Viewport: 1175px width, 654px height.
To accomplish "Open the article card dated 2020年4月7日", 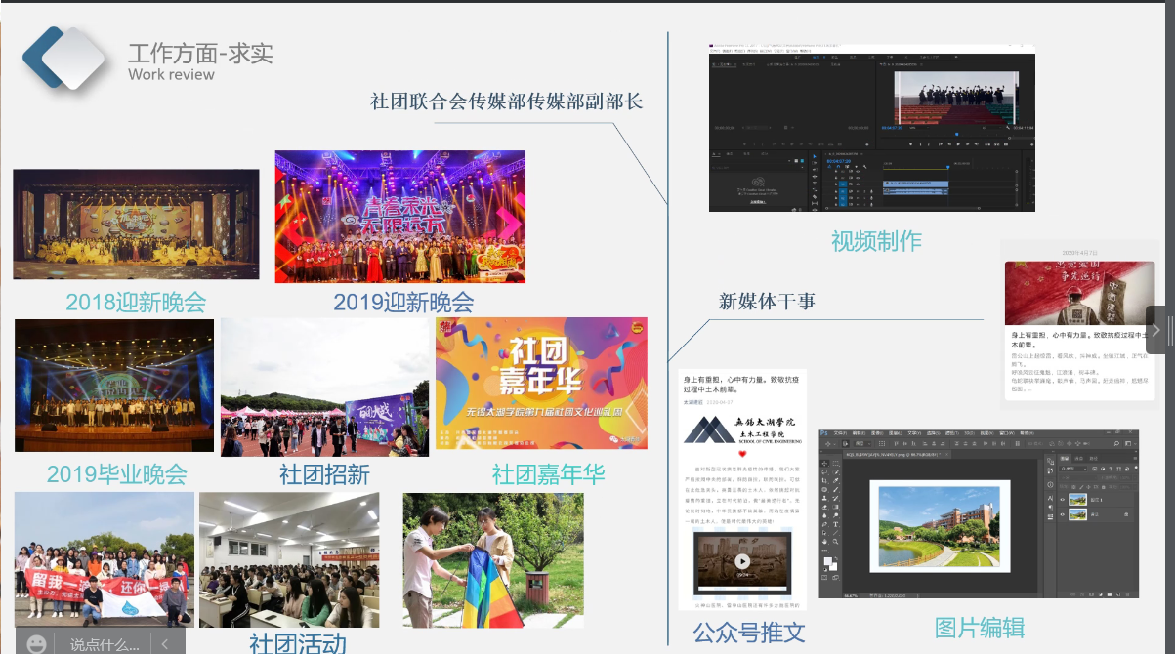I will (1080, 320).
